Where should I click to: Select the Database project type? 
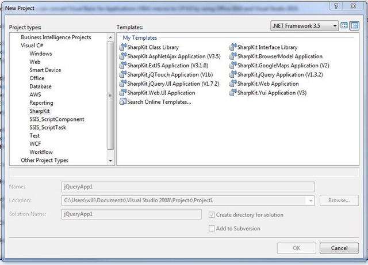[x=40, y=86]
